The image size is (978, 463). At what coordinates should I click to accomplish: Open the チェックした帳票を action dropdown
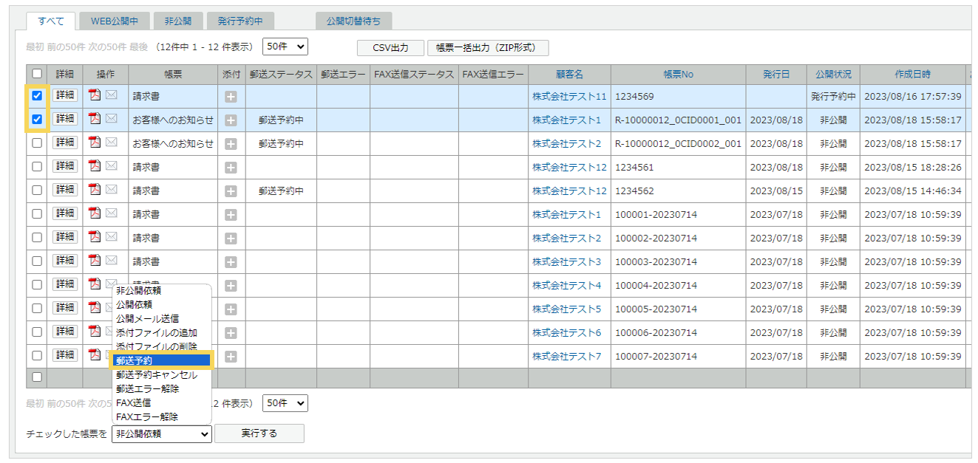(161, 433)
